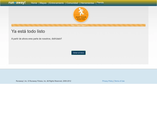Click the 'Ya está todo listo' heading
This screenshot has height=117, width=157.
pos(28,31)
